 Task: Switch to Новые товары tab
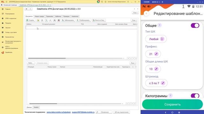39,16
